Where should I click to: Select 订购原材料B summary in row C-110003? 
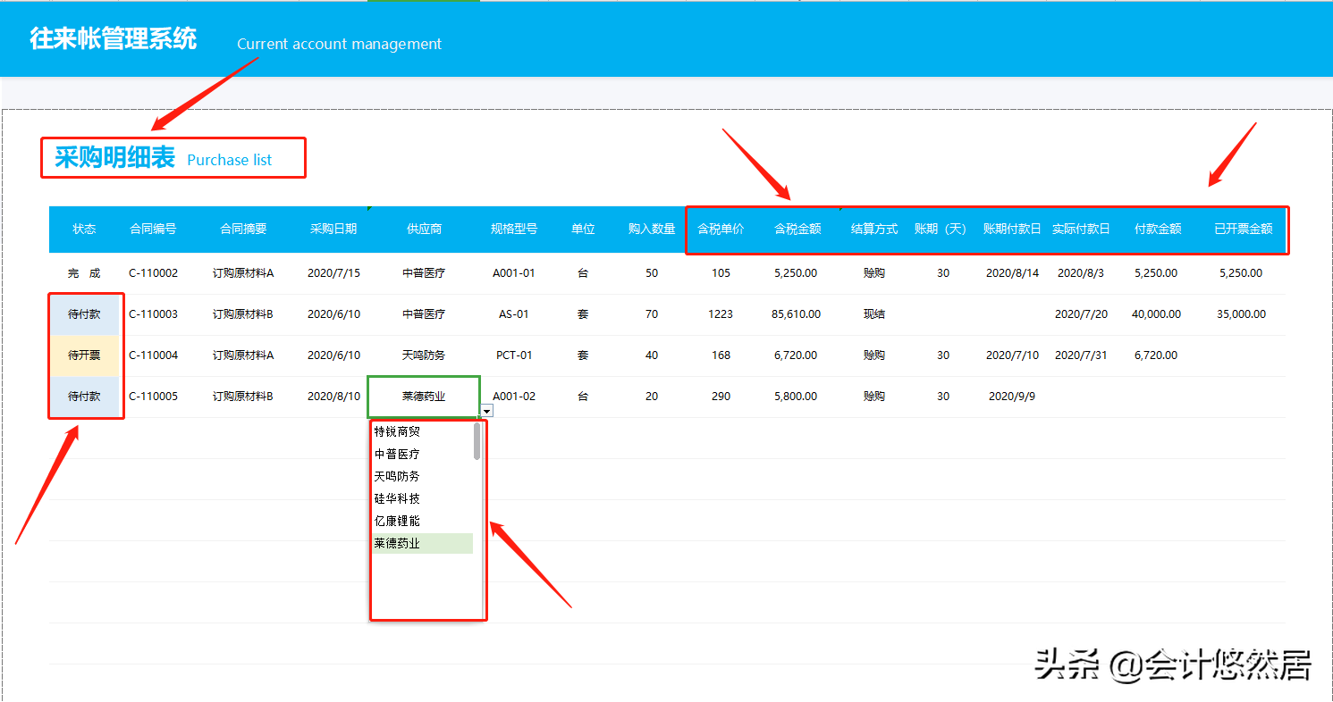(243, 314)
